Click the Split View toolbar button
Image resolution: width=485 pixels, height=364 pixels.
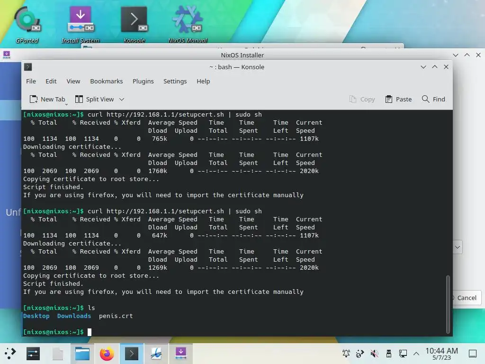tap(95, 100)
